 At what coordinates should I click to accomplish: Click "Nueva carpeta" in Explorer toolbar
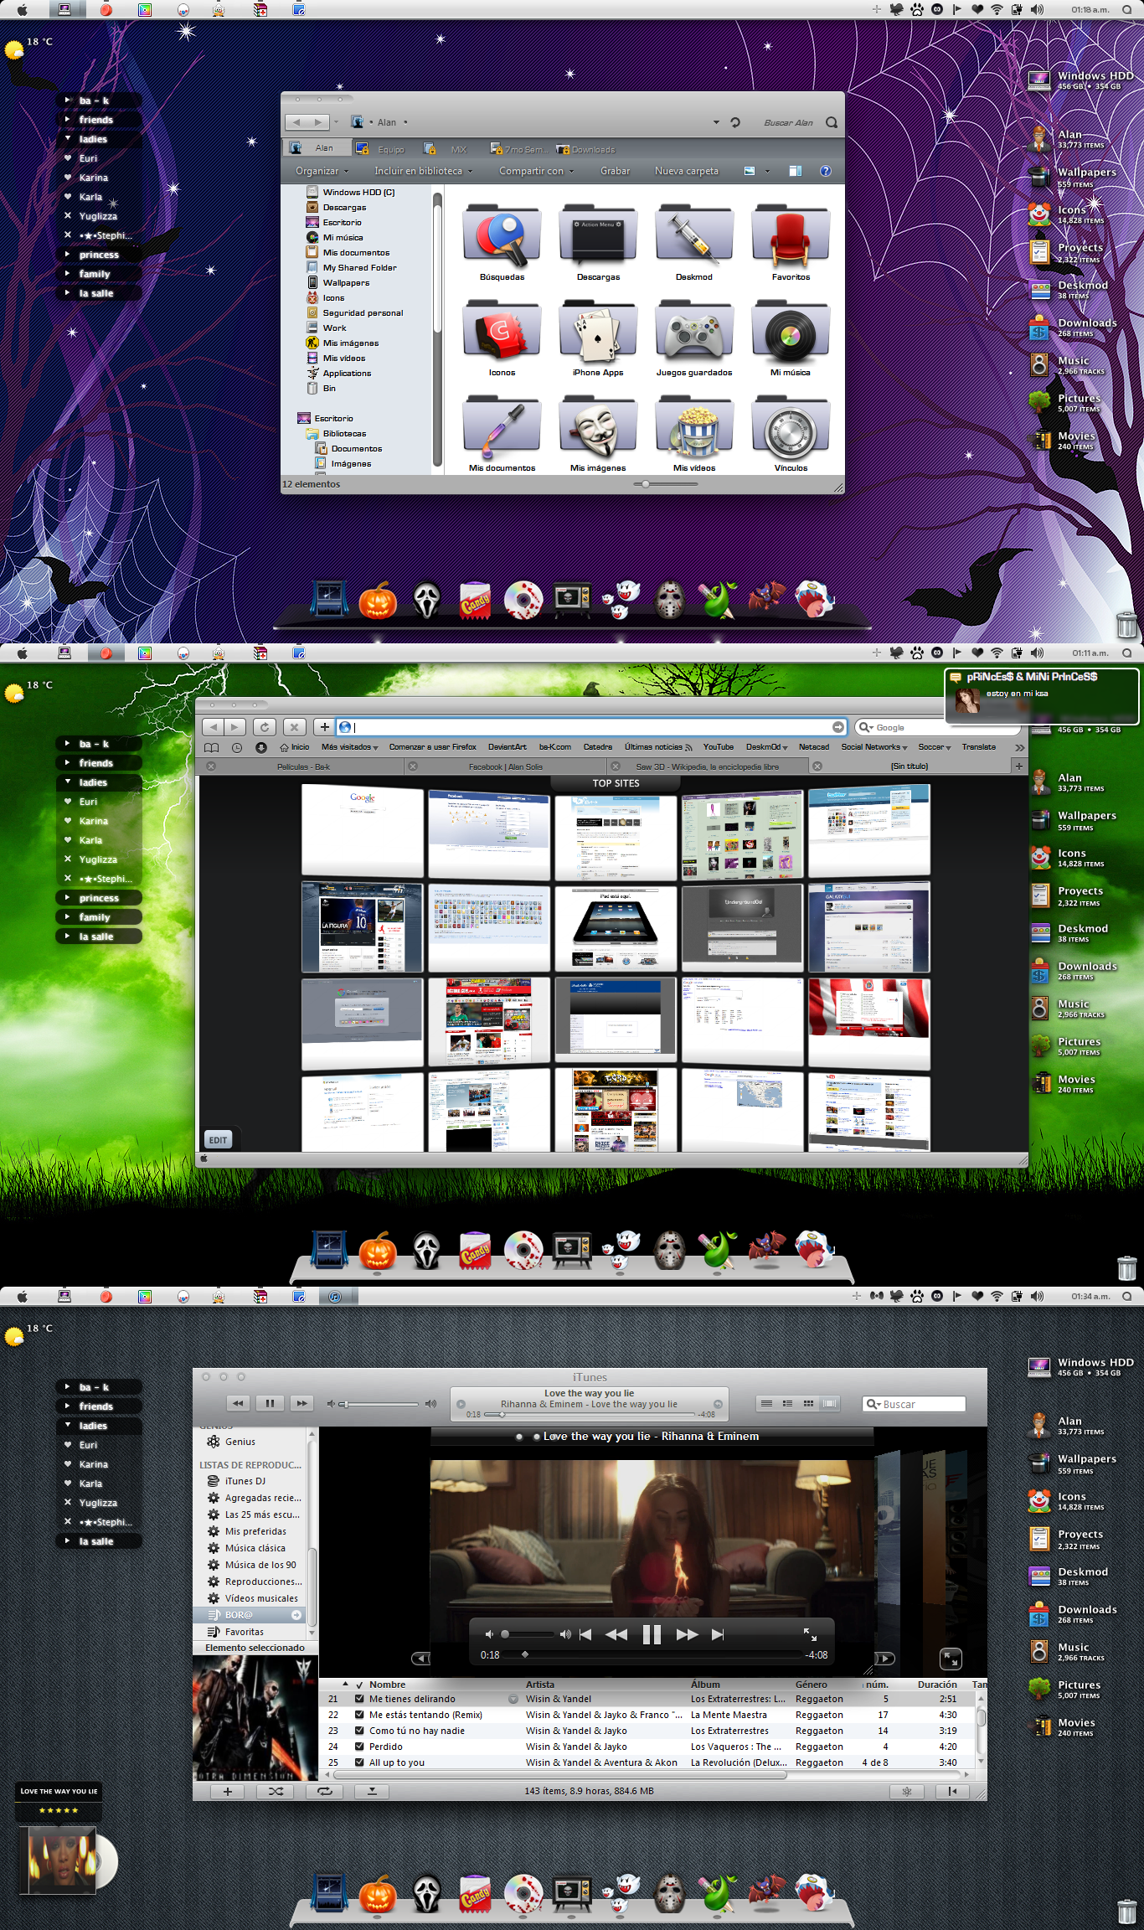pyautogui.click(x=686, y=171)
